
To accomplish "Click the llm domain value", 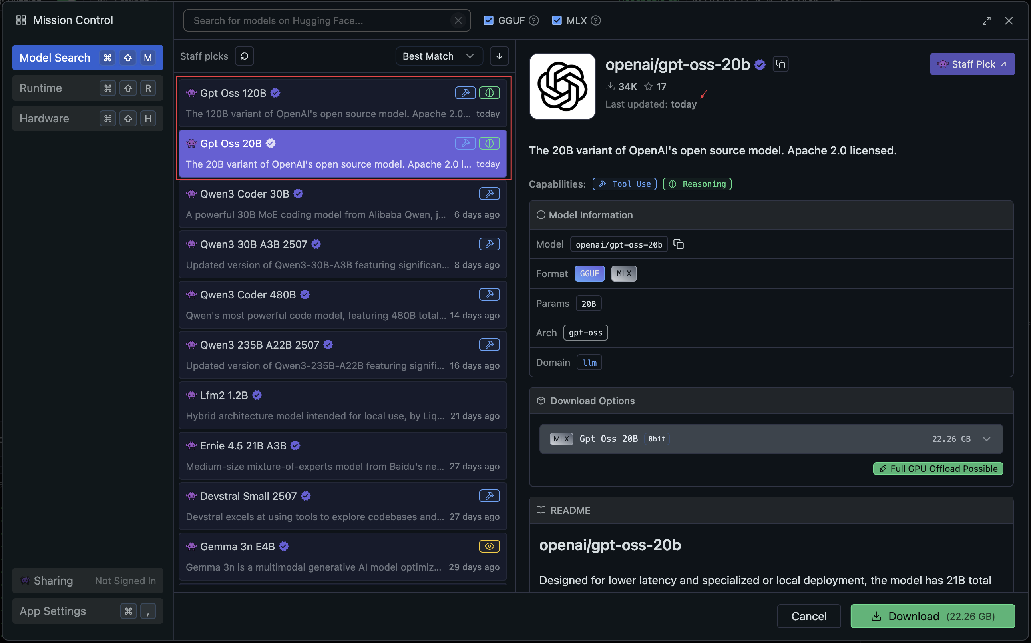I will point(589,362).
